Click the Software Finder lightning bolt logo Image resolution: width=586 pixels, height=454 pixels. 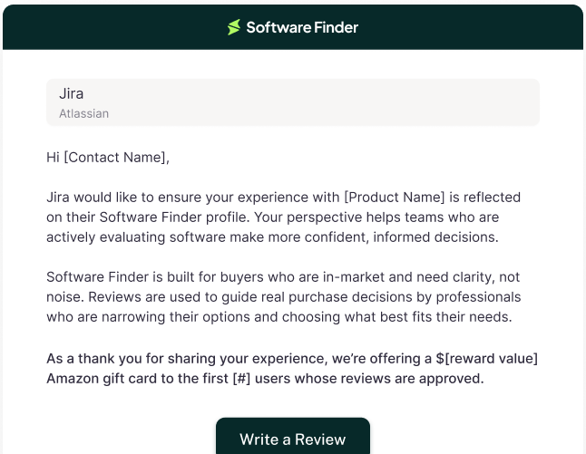(234, 27)
